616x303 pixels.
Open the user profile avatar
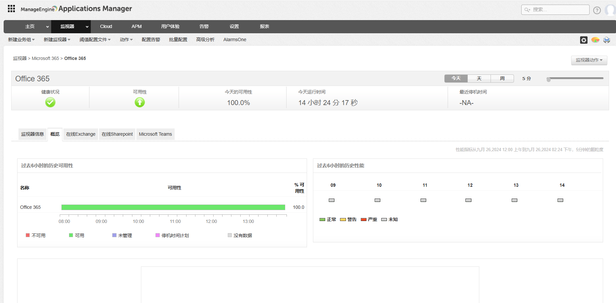(610, 10)
